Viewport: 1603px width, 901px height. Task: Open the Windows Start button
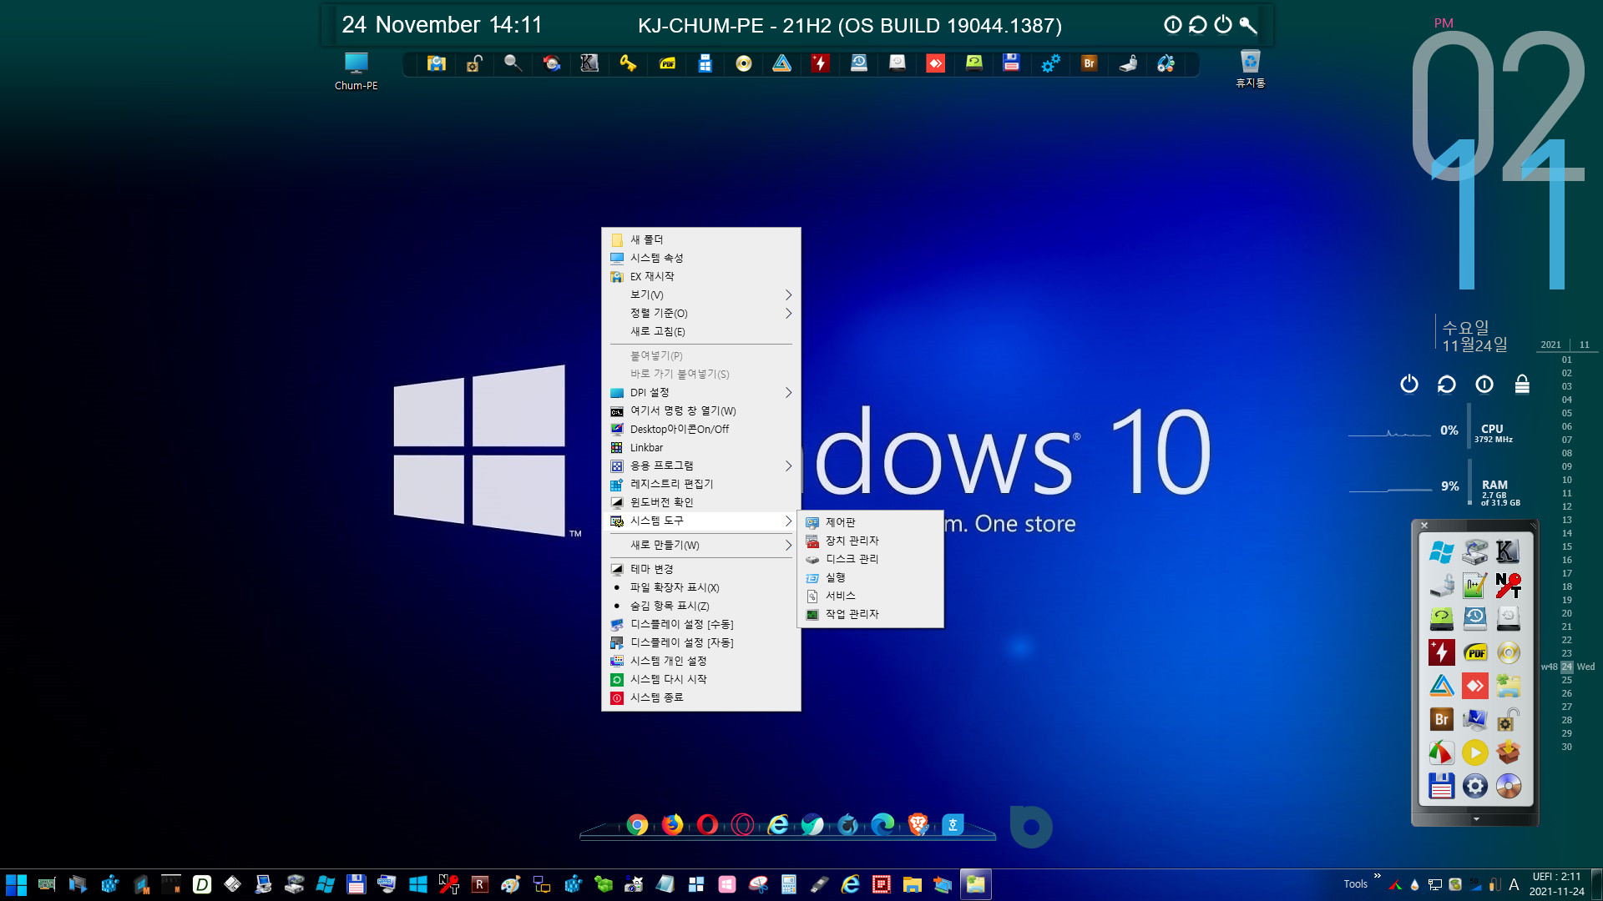point(16,884)
